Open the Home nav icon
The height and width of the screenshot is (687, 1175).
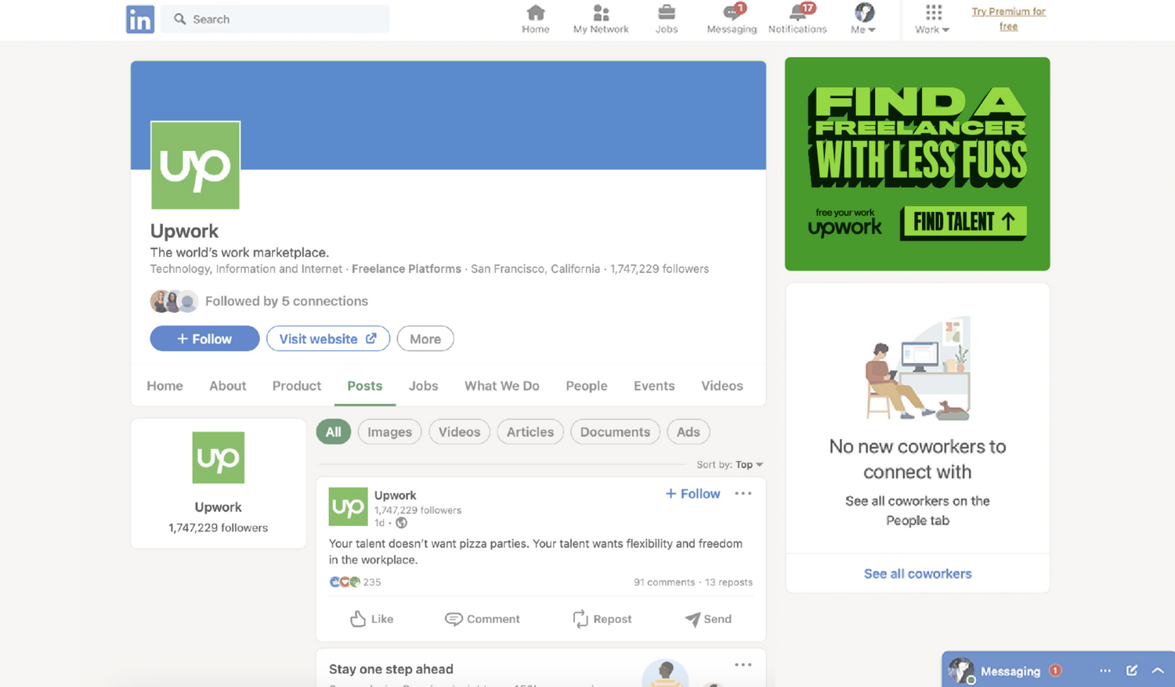click(536, 19)
